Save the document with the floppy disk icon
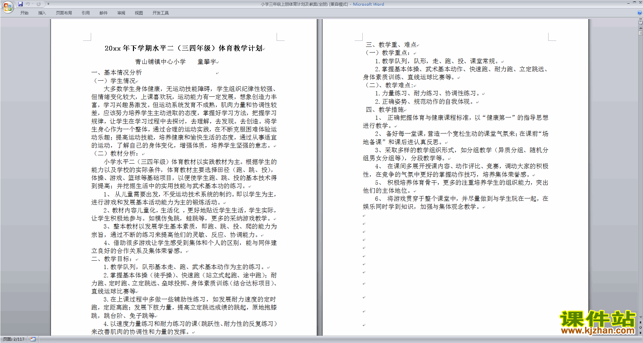Viewport: 643px width, 343px height. point(20,4)
